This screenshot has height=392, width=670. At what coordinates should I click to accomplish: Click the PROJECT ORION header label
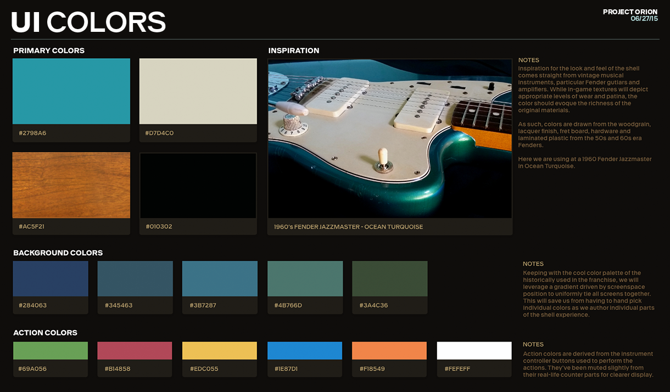[630, 12]
